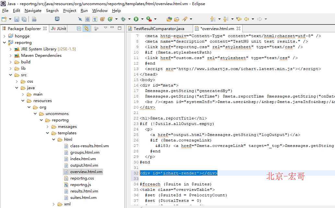Expand the main folder

pyautogui.click(x=23, y=94)
